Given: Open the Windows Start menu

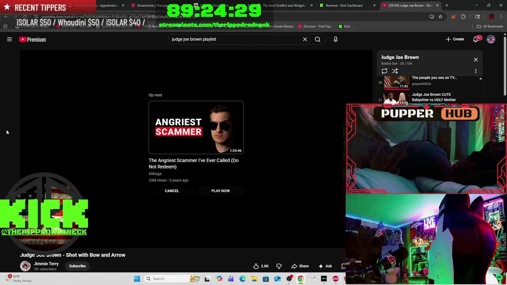Looking at the screenshot, I should point(137,279).
